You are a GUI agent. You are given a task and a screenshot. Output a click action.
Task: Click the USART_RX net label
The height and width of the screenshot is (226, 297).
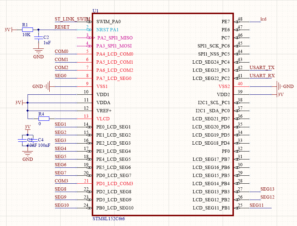pyautogui.click(x=262, y=76)
